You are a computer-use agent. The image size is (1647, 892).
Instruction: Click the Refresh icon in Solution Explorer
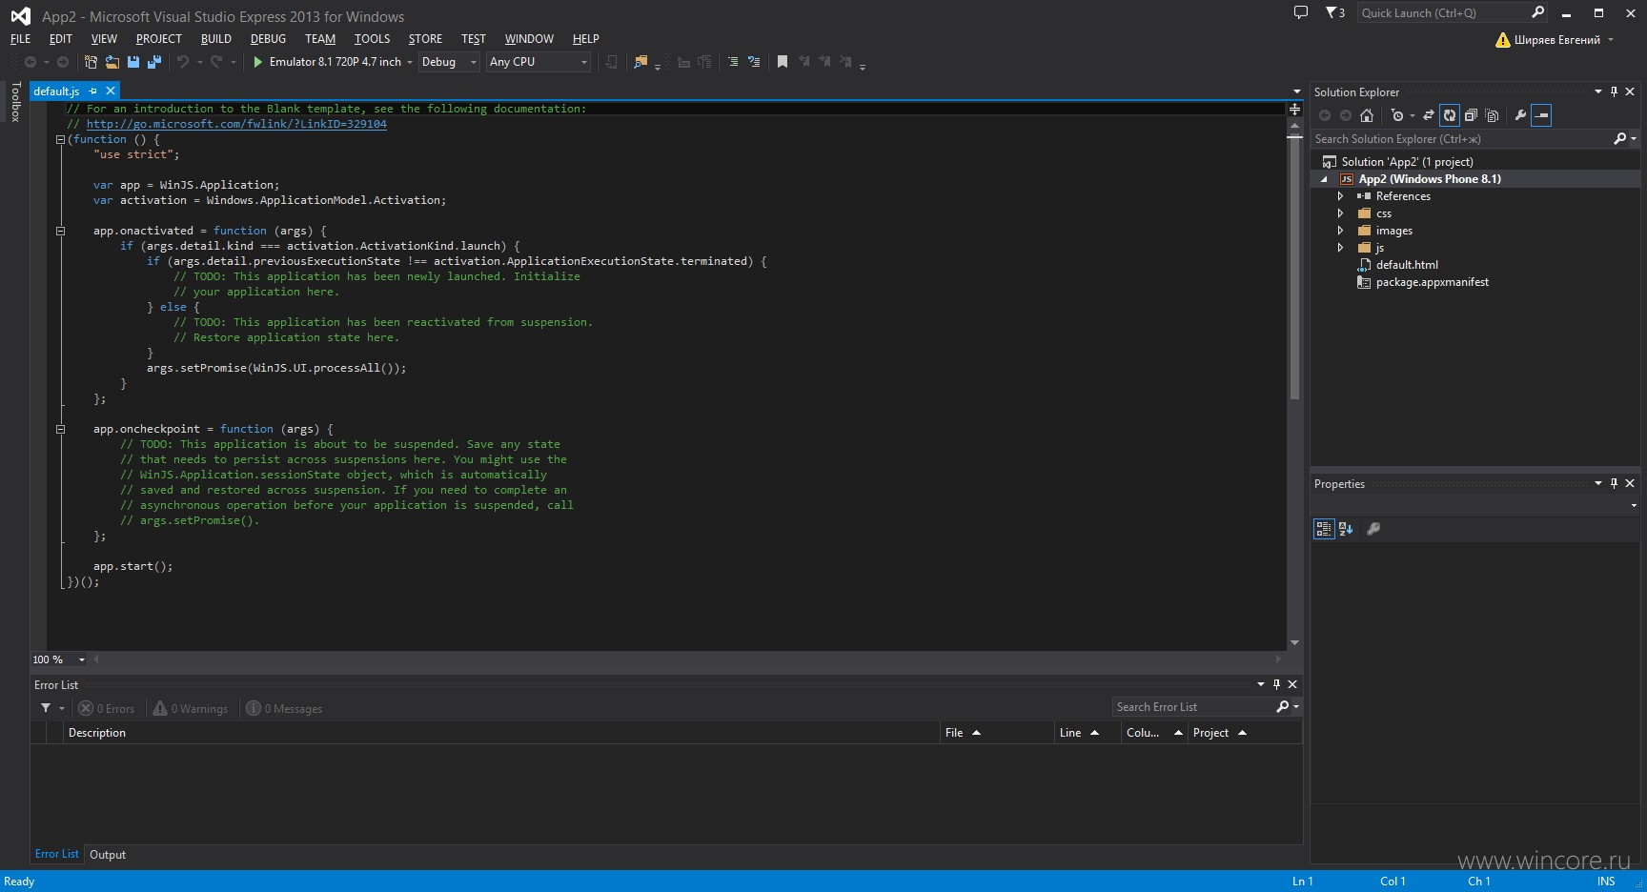coord(1450,115)
